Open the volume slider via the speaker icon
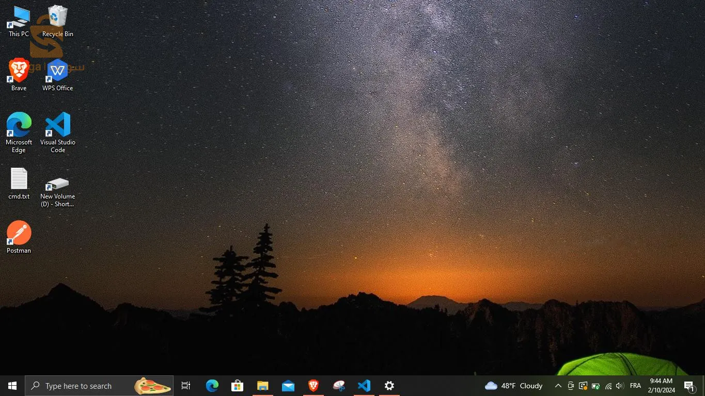 tap(620, 385)
